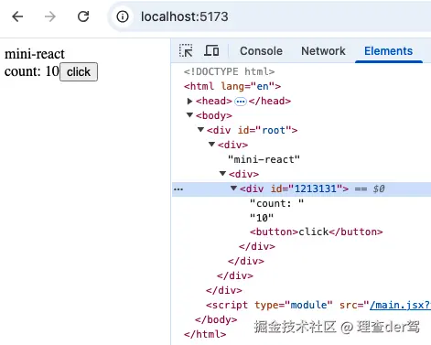Click the "click" button on the page

coord(79,72)
